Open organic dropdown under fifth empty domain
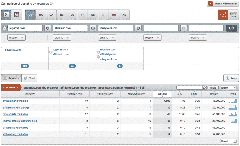The image size is (240, 146). [198, 37]
